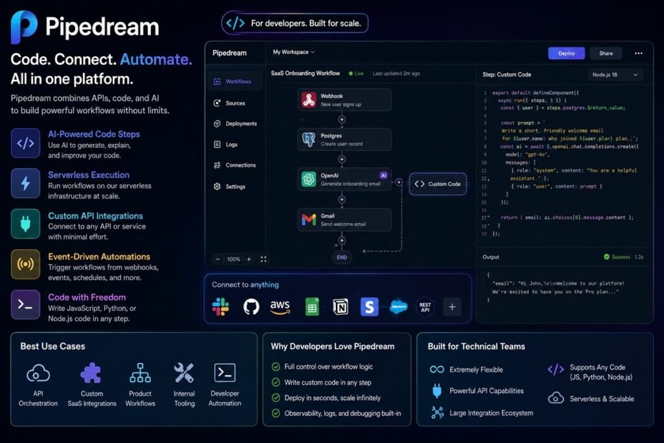Click the Slack integration icon
664x443 pixels.
point(220,307)
